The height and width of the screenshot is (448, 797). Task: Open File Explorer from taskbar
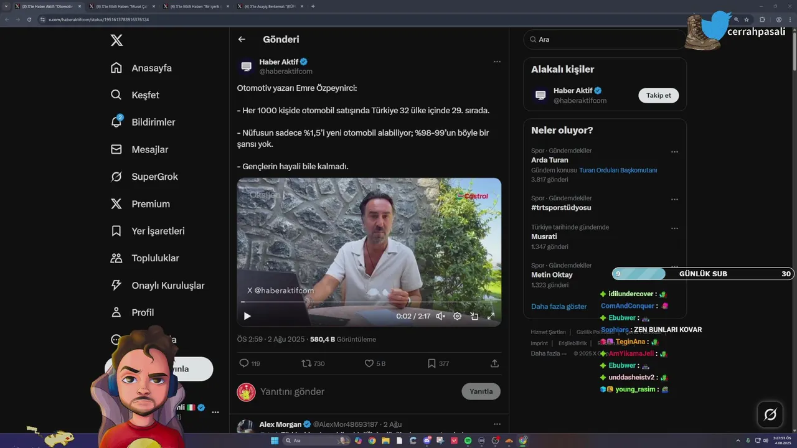click(385, 441)
